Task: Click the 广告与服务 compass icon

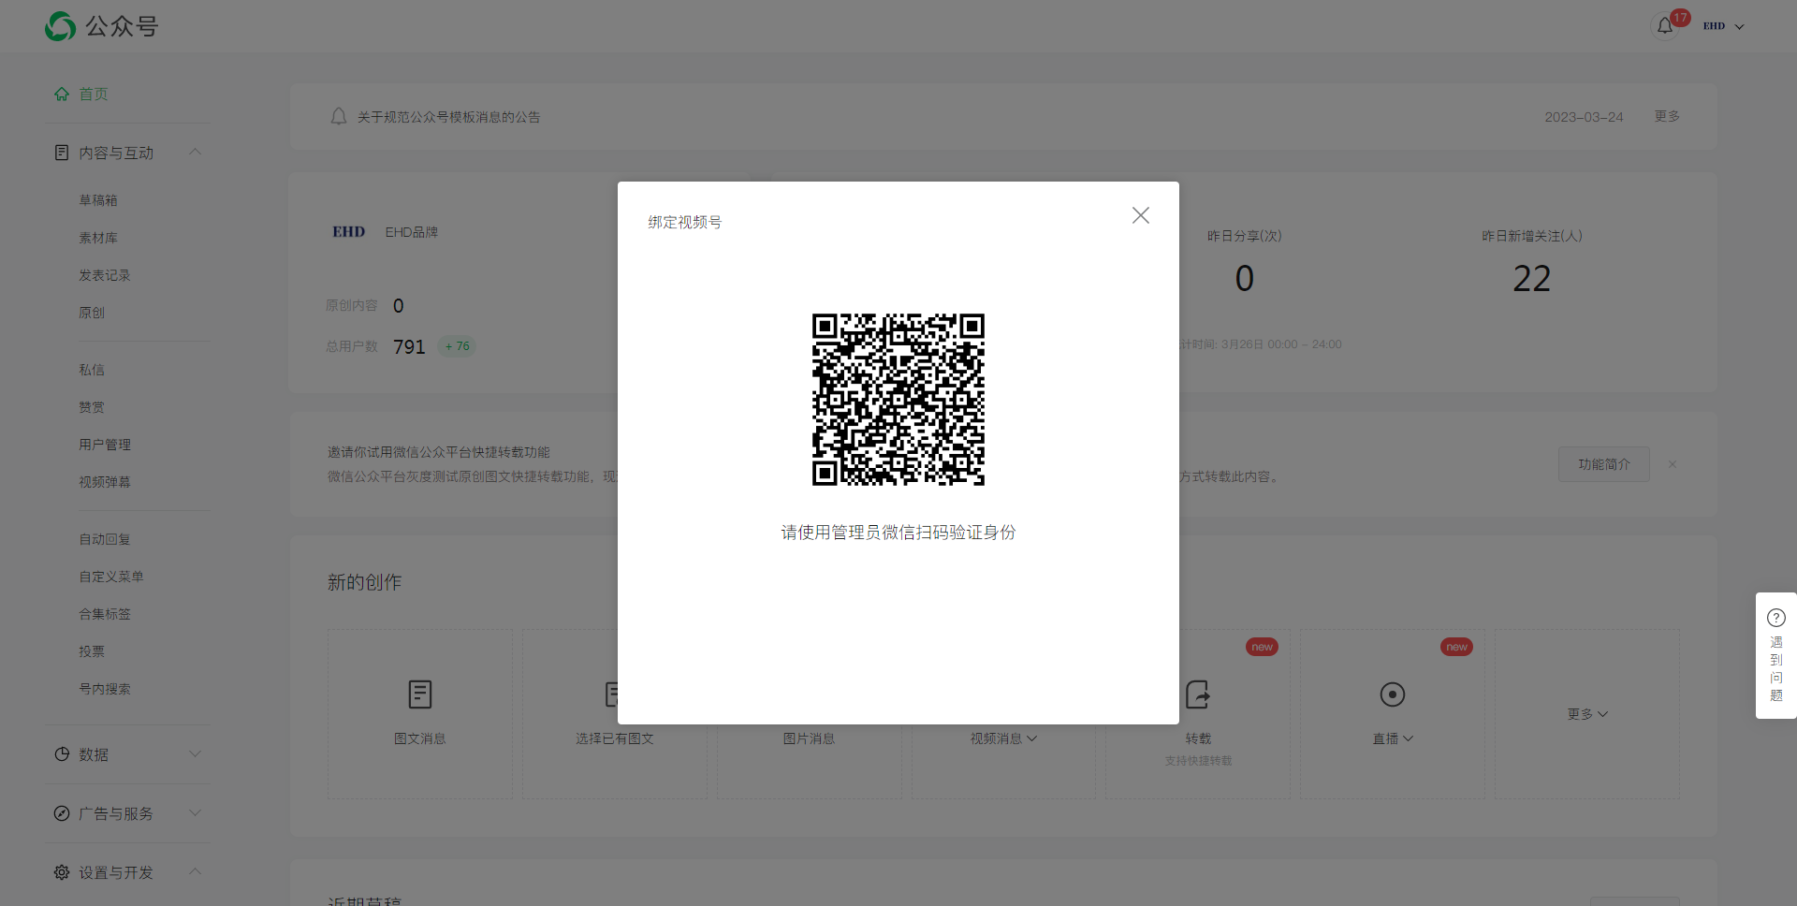Action: click(62, 813)
